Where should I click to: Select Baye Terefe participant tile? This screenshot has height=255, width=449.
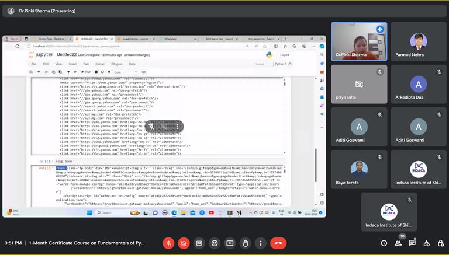pyautogui.click(x=359, y=170)
